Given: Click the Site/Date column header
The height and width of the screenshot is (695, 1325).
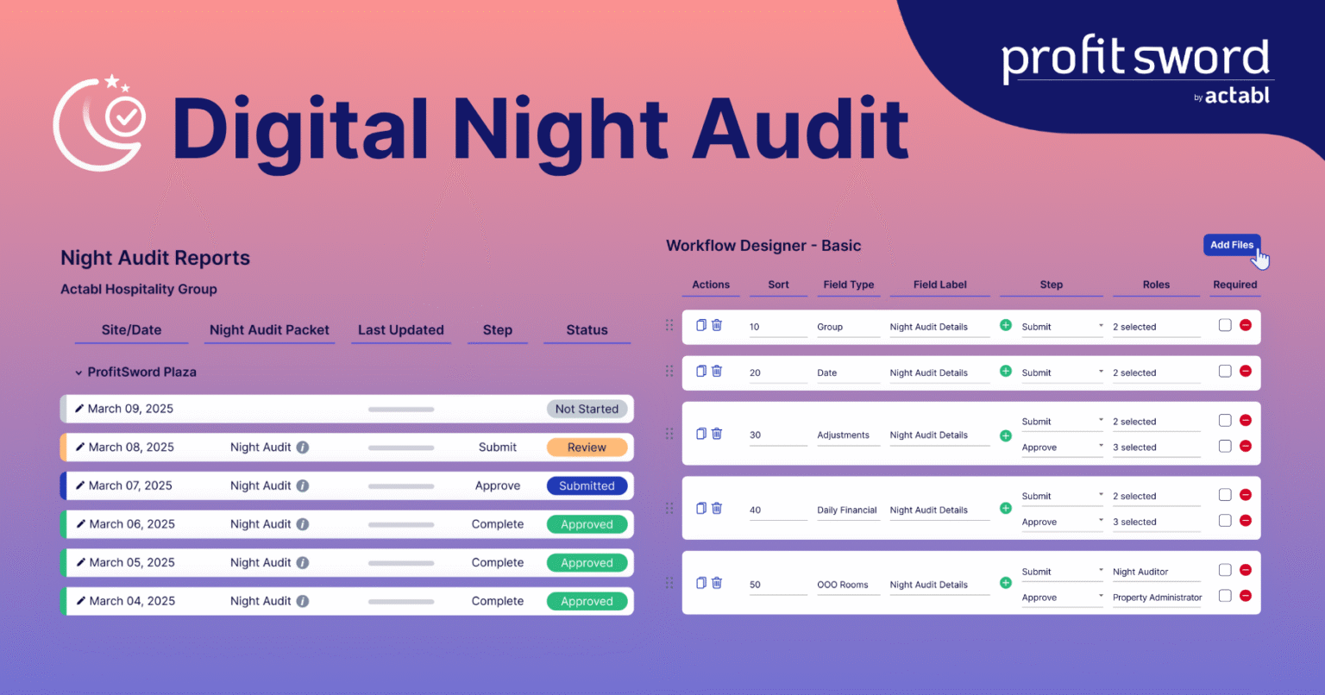Looking at the screenshot, I should coord(130,330).
